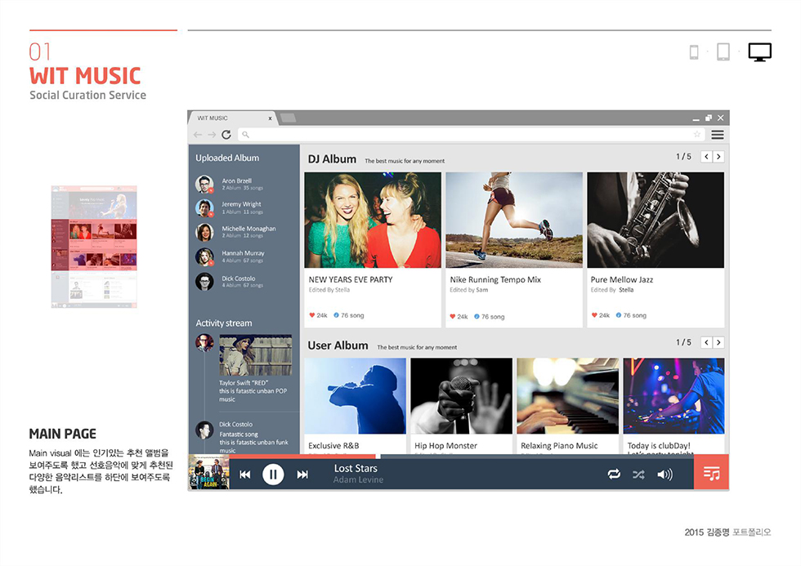Open the browser menu hamburger icon

[718, 134]
